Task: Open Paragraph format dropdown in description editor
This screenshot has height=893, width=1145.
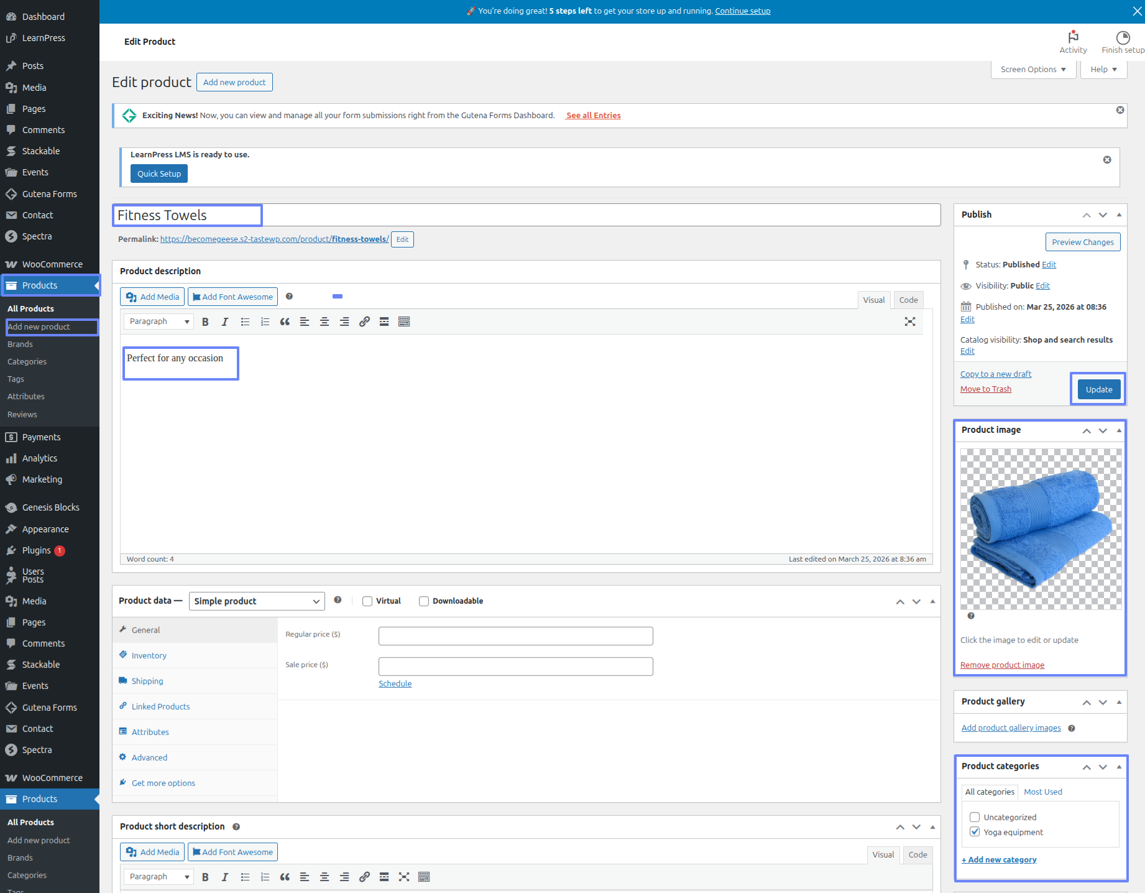Action: (159, 322)
